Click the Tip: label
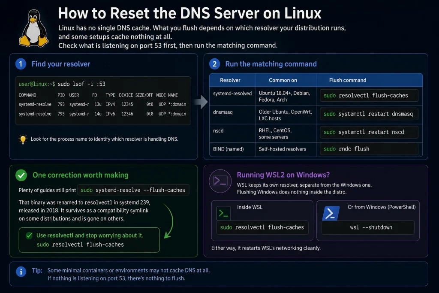This screenshot has height=293, width=439. point(37,270)
